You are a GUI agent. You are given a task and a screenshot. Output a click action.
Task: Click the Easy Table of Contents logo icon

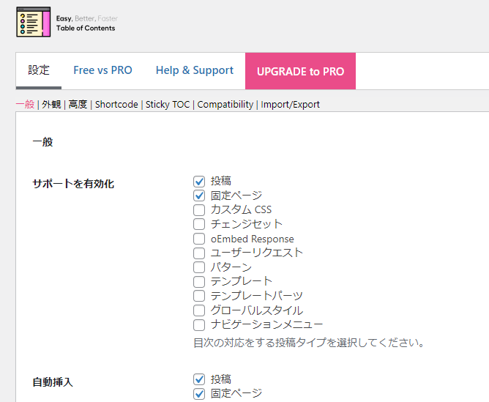34,22
